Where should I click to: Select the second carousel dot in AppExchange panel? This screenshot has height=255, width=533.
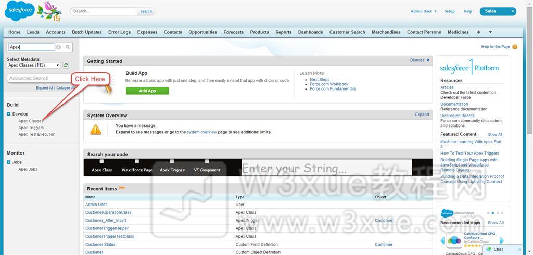493,213
